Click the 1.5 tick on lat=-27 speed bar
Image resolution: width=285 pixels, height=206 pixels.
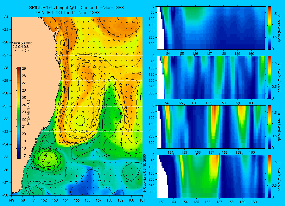[x=274, y=14]
